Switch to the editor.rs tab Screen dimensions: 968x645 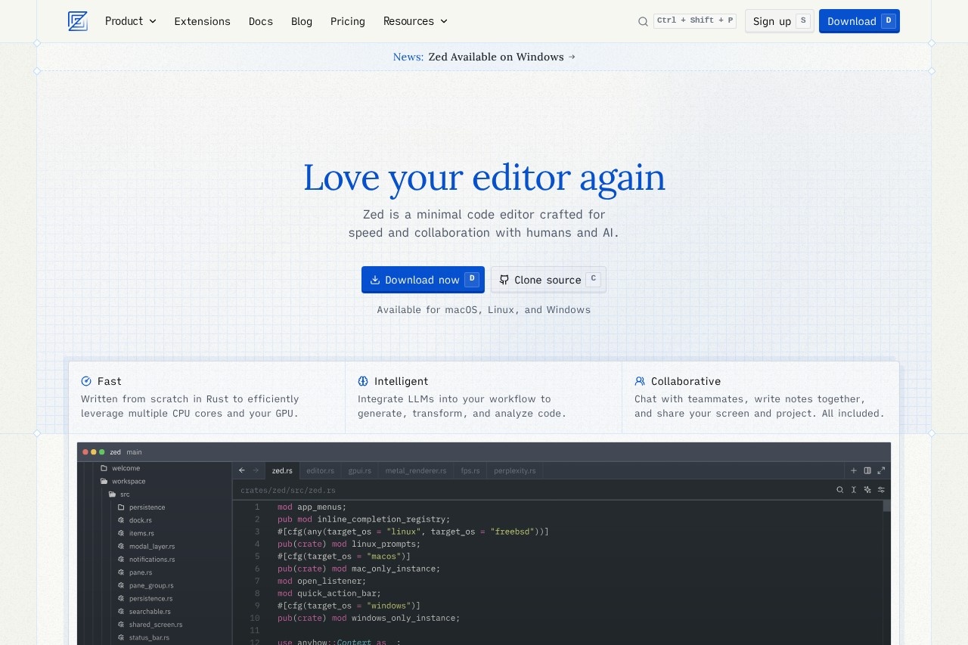tap(320, 470)
